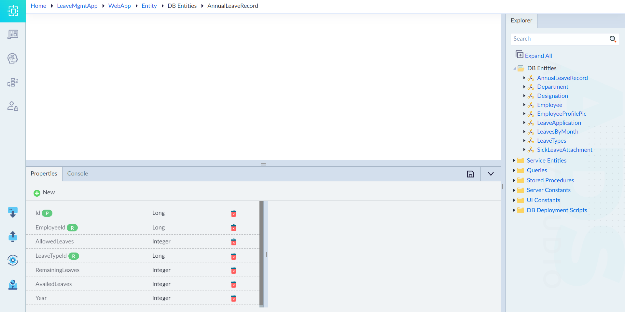Expand the AnnualLeaveRecord tree node arrow
The image size is (625, 312).
coord(524,78)
